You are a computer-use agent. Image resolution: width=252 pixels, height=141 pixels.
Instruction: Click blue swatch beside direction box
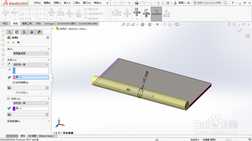click(x=14, y=71)
